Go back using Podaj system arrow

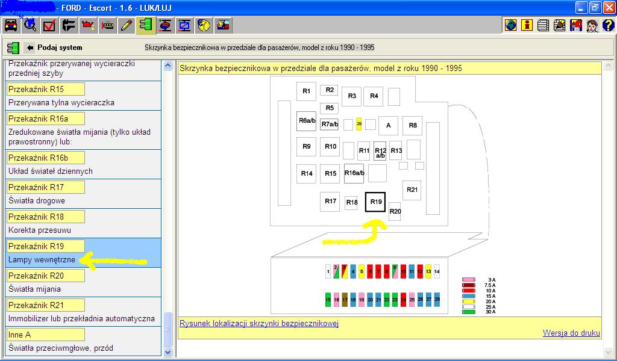point(30,48)
